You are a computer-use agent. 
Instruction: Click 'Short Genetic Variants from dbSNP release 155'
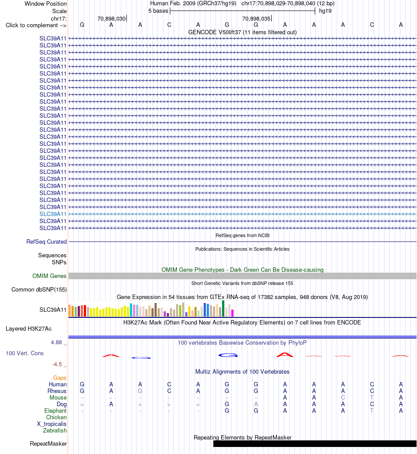click(x=242, y=283)
